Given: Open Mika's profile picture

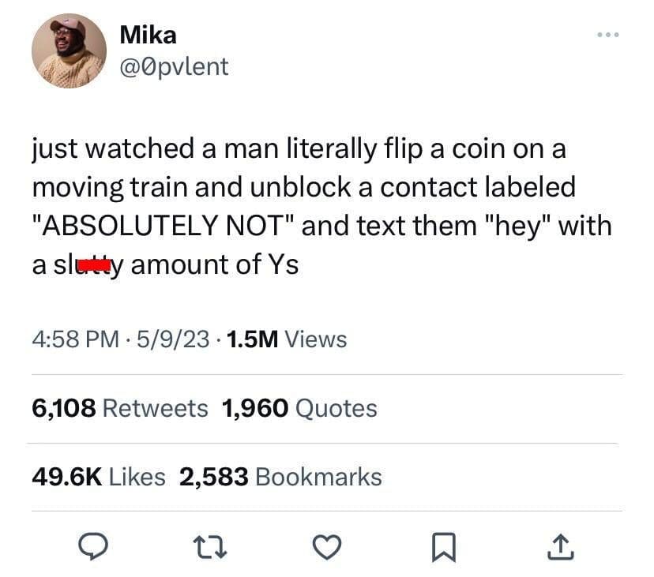Looking at the screenshot, I should pos(70,51).
